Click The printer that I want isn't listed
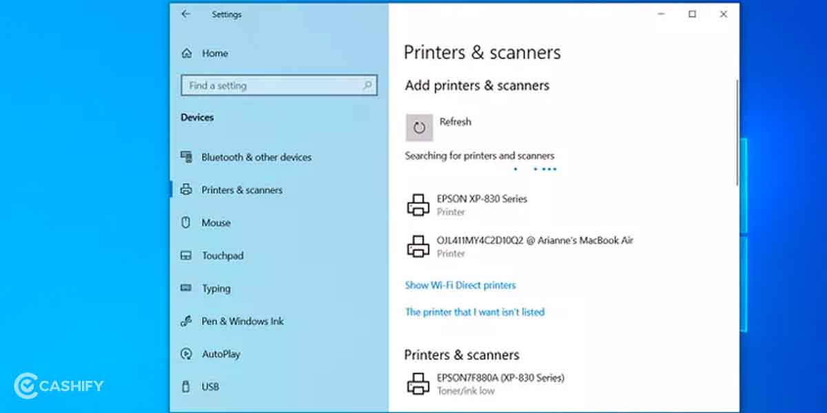Viewport: 827px width, 413px height. (476, 312)
